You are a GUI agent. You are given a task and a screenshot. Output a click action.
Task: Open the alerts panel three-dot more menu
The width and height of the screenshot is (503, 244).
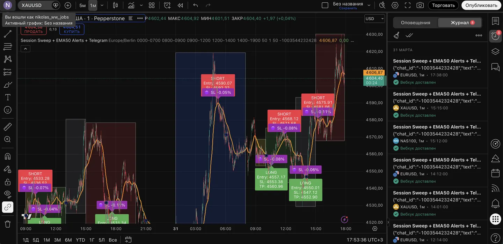click(x=479, y=35)
